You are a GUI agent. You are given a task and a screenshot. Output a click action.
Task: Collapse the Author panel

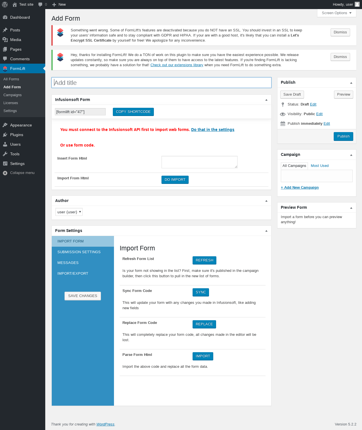[266, 201]
